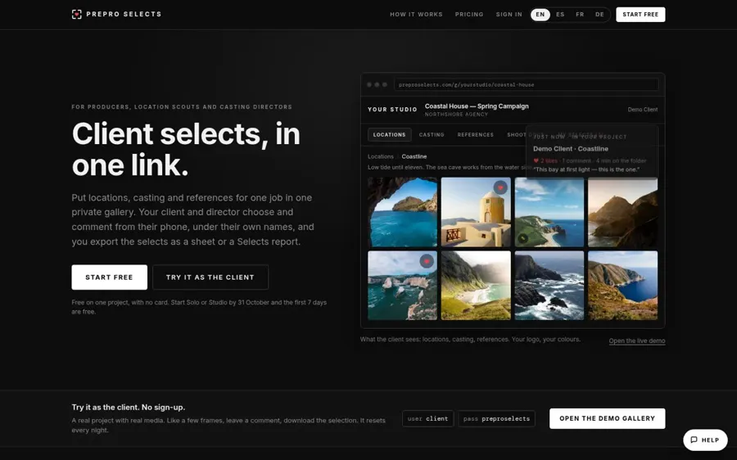Click Coastal House — Spring Campaign title
The width and height of the screenshot is (737, 460).
pos(477,106)
